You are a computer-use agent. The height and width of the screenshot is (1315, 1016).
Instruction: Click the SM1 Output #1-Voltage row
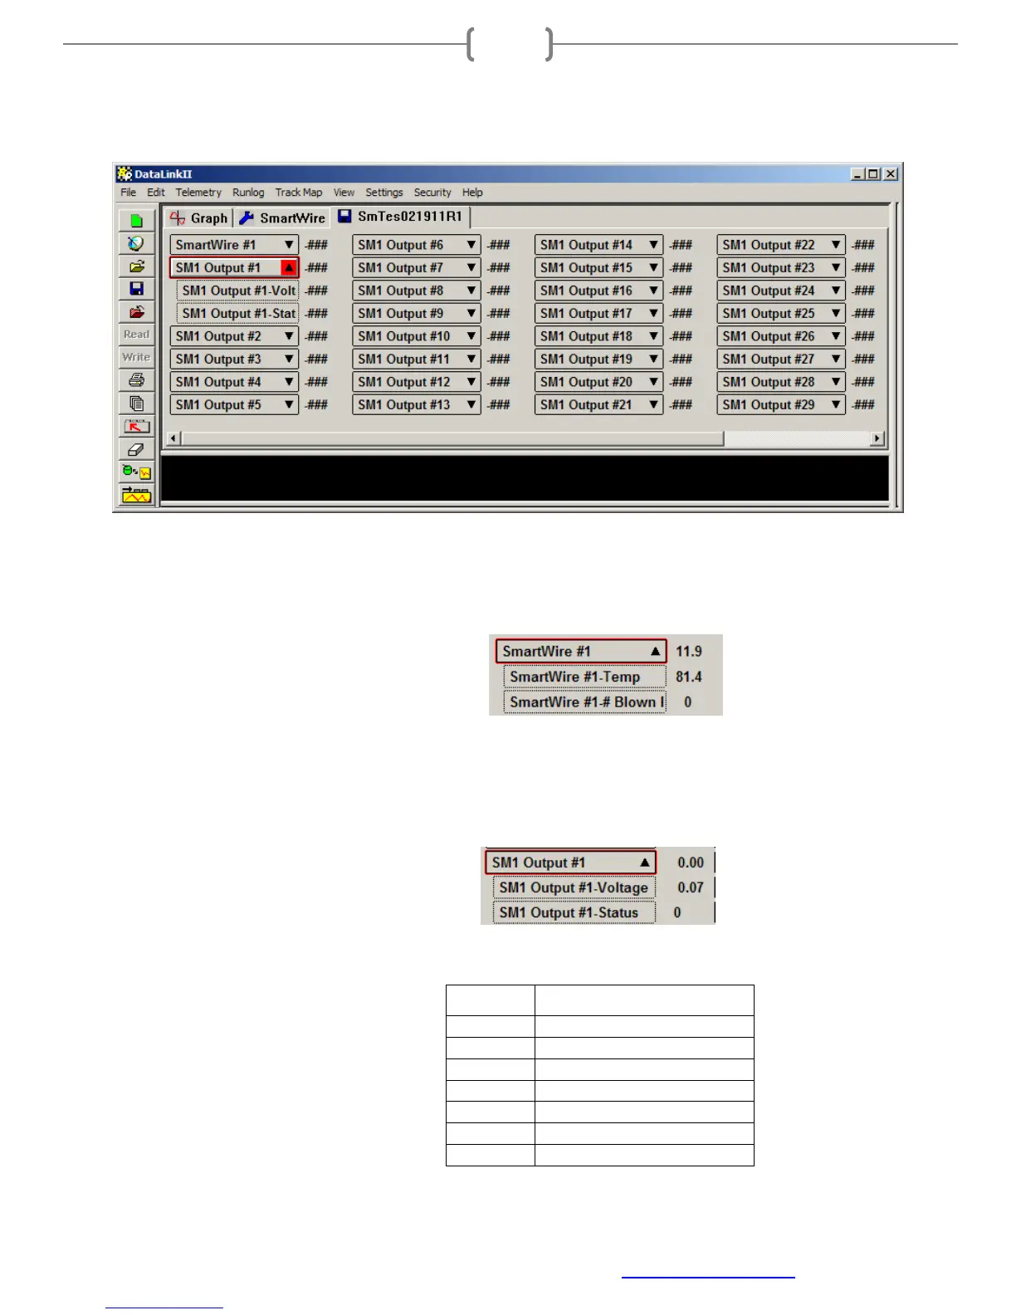pyautogui.click(x=574, y=887)
